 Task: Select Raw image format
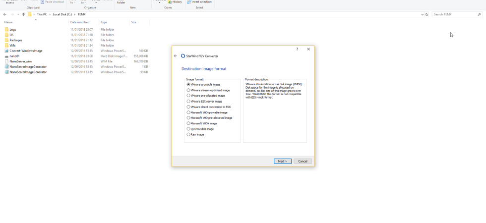tap(195, 134)
